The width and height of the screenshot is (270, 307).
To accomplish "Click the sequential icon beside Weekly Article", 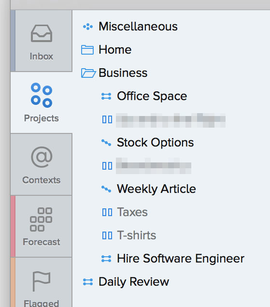I will (106, 189).
